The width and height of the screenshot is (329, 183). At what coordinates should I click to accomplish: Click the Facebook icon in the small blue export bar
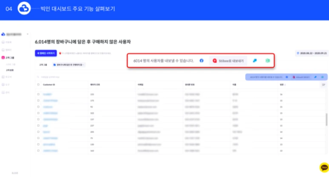[287, 77]
